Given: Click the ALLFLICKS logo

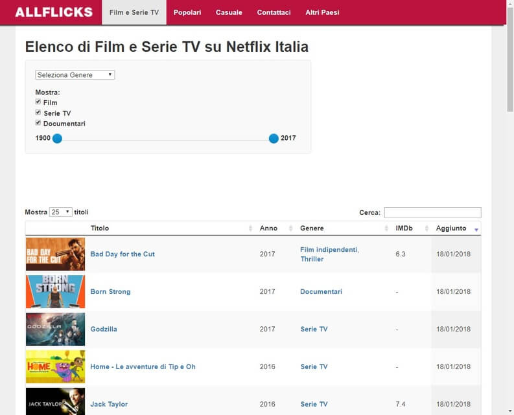Looking at the screenshot, I should 54,12.
